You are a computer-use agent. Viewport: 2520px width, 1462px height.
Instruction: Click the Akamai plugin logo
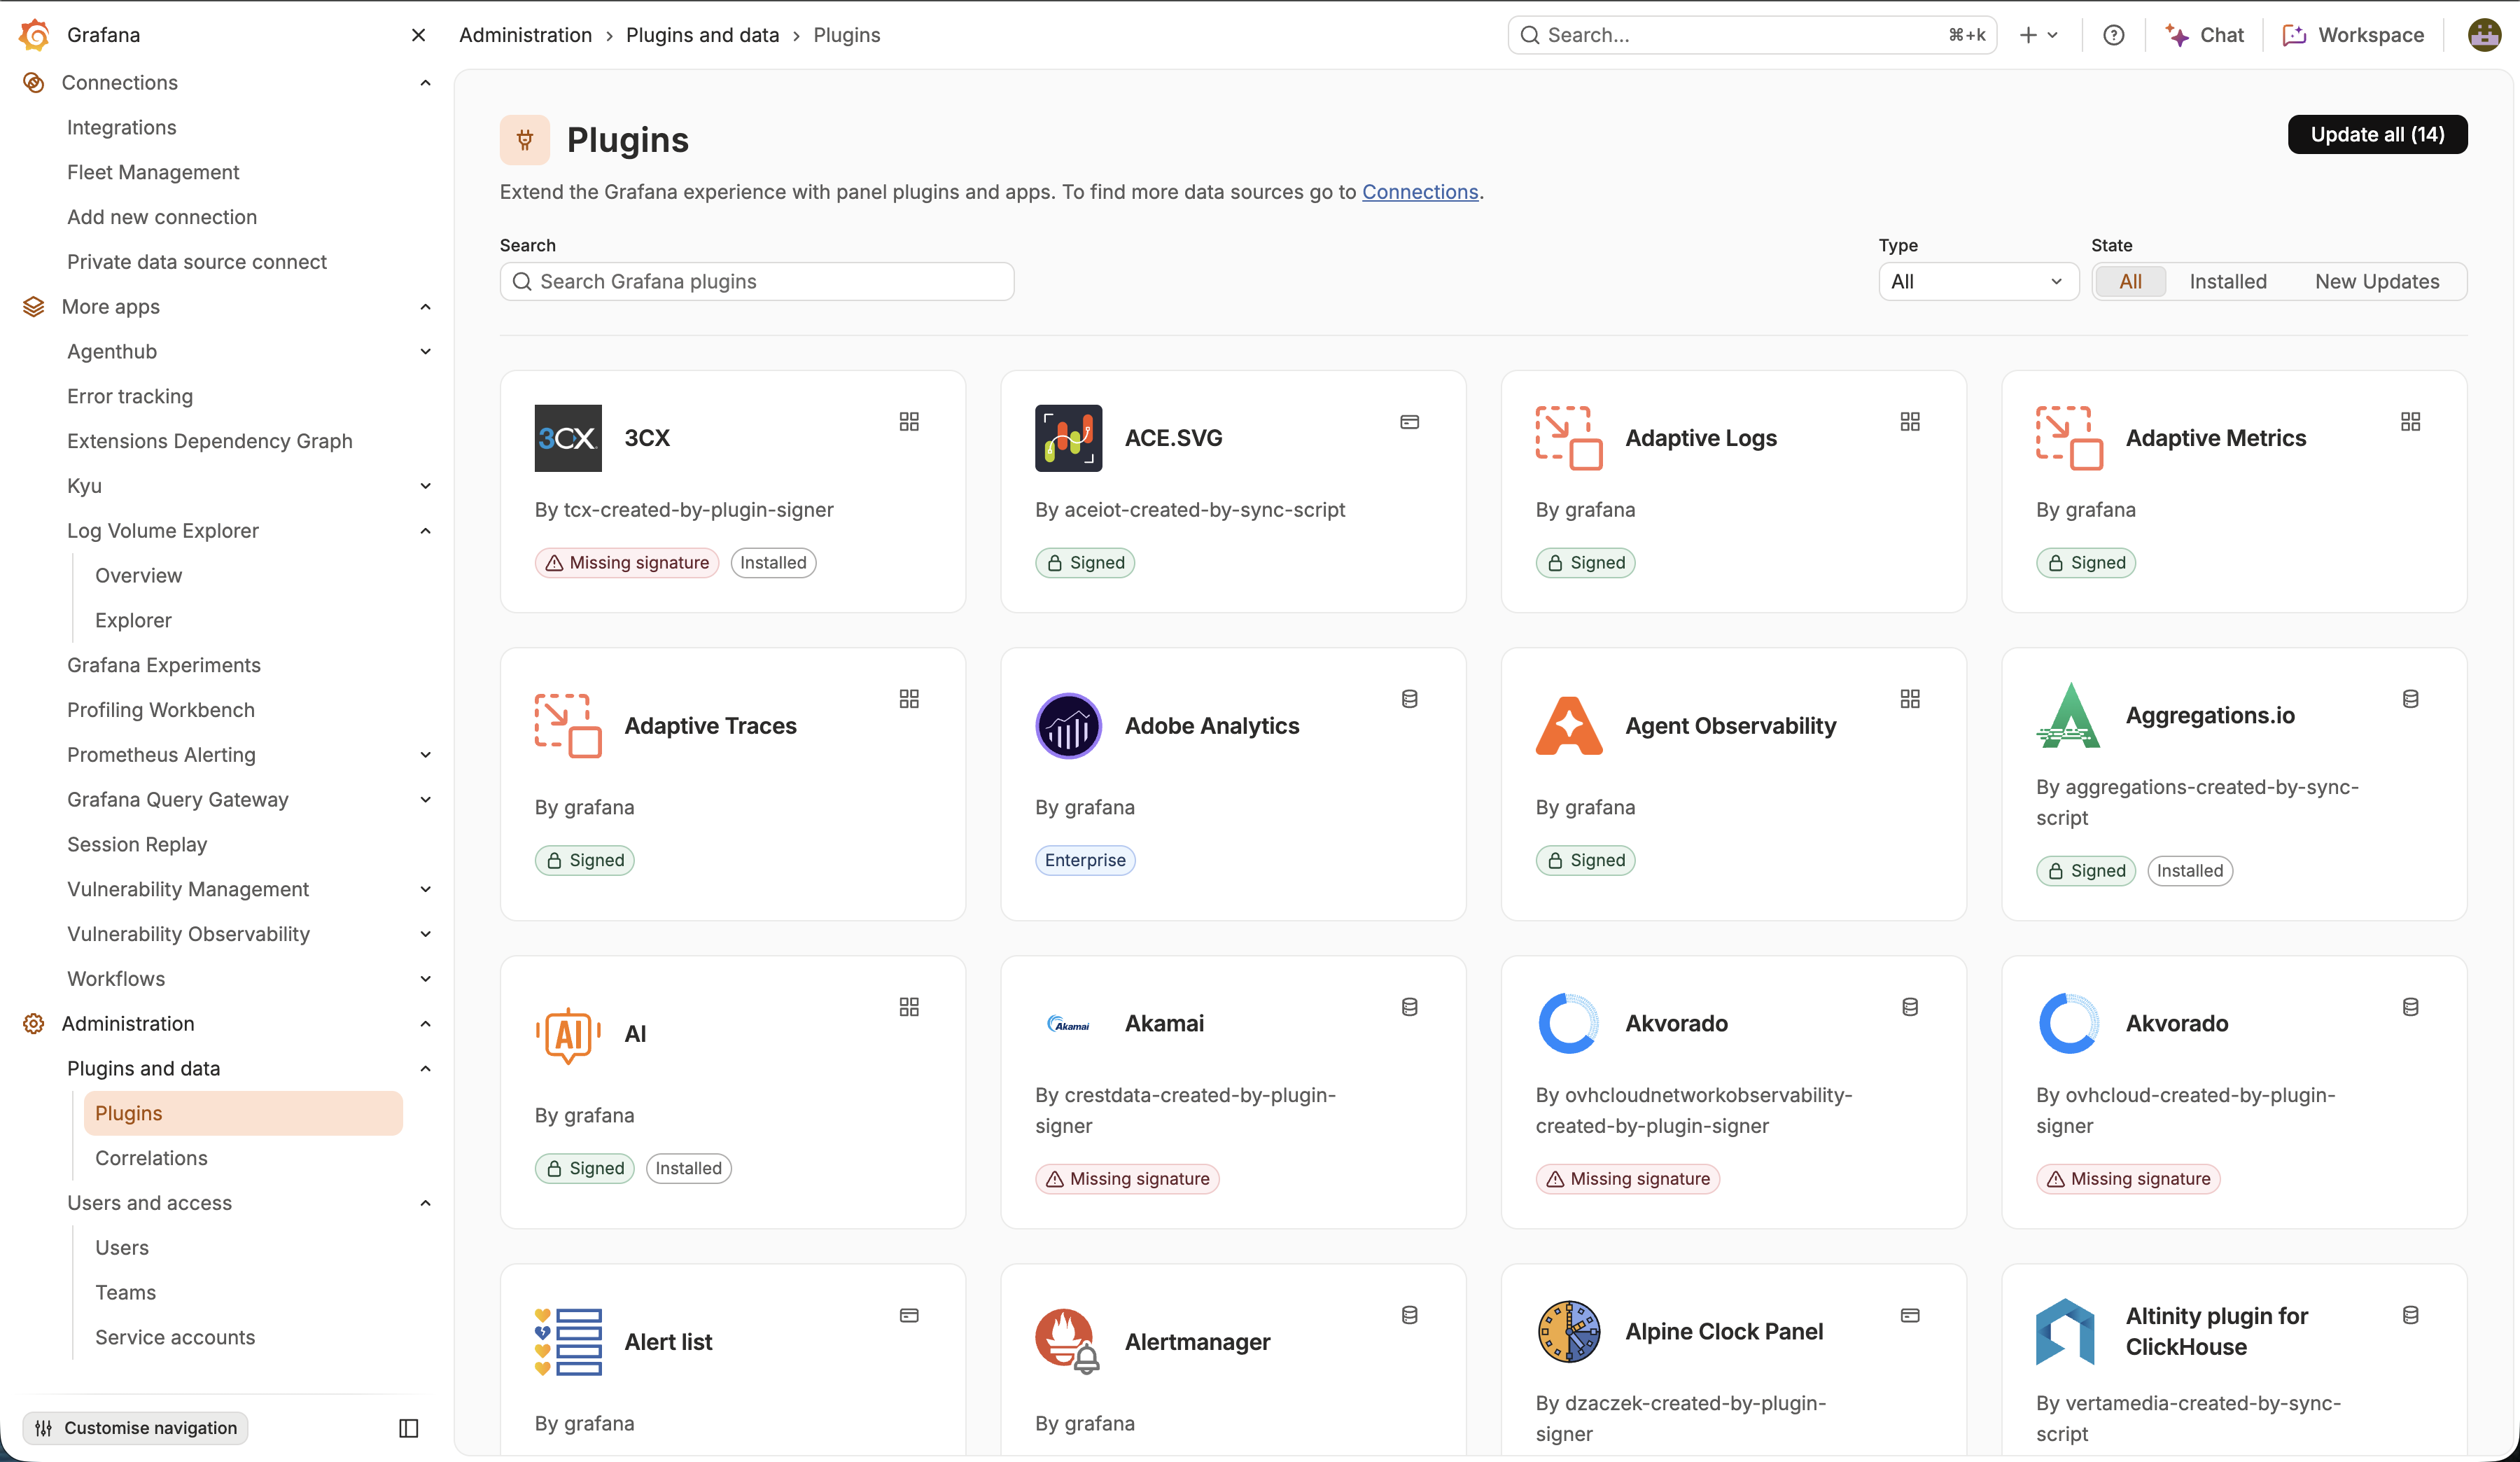click(x=1068, y=1024)
